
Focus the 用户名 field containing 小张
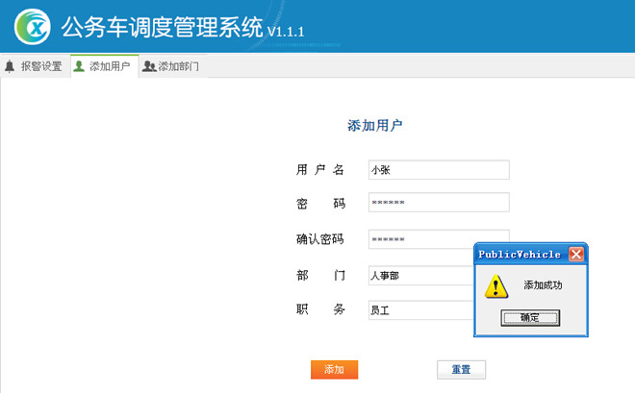(438, 170)
